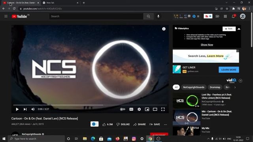Viewport: 253px width, 142px height.
Task: Open the Chrome three-dot menu
Action: tap(249, 9)
